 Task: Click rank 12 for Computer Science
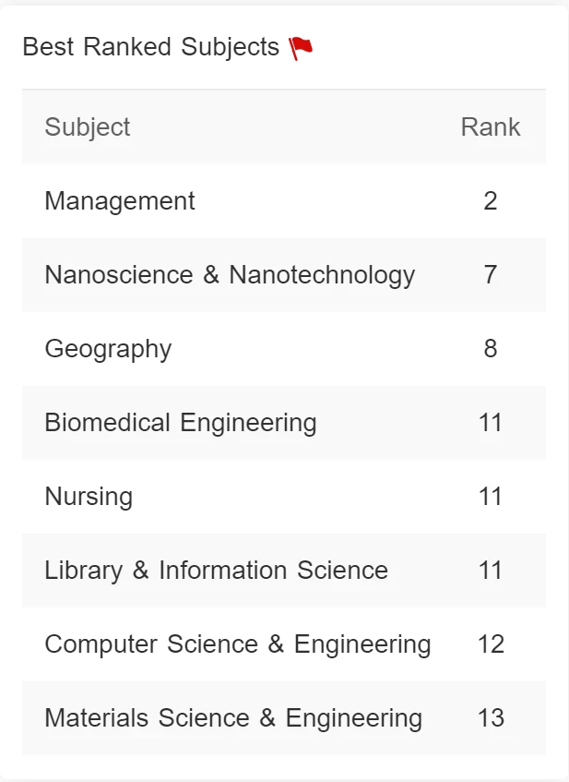pyautogui.click(x=491, y=644)
